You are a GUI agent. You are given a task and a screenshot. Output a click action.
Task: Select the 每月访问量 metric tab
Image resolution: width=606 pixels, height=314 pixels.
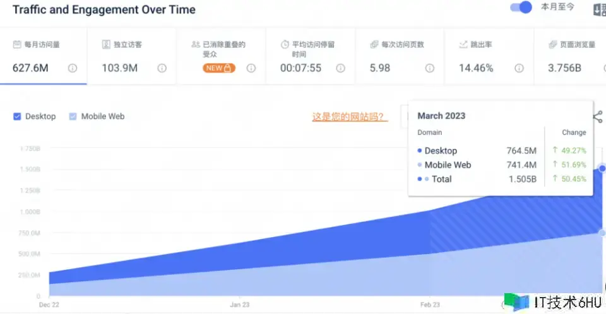pos(43,45)
